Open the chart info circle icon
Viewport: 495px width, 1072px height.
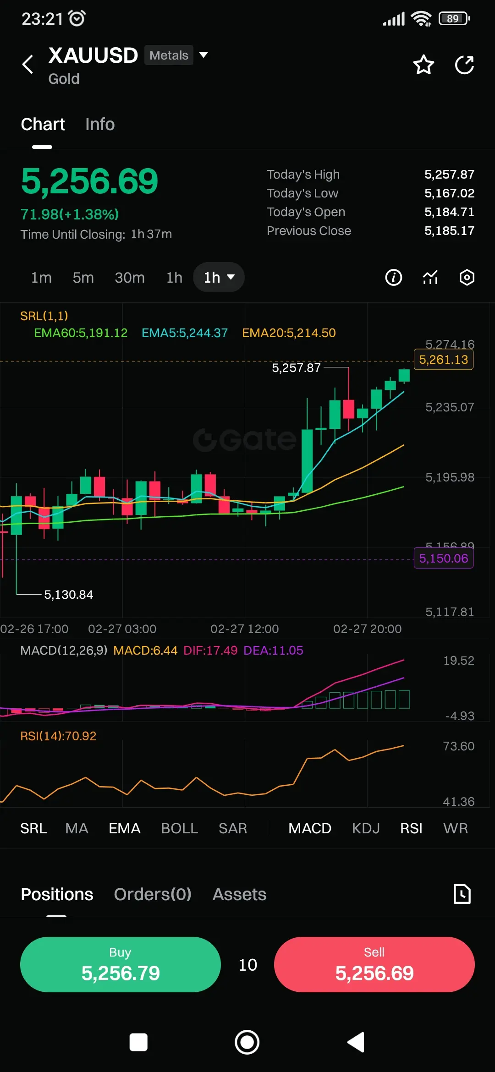pyautogui.click(x=394, y=277)
